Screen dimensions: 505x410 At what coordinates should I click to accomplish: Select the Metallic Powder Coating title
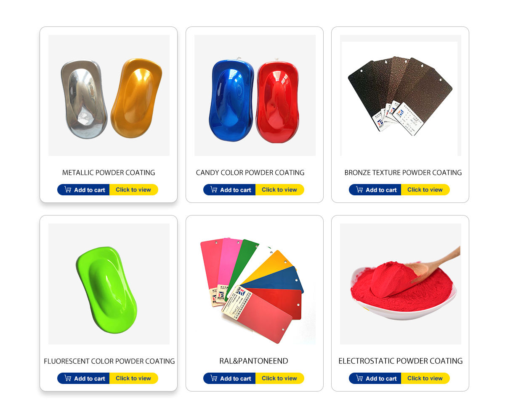pyautogui.click(x=109, y=173)
